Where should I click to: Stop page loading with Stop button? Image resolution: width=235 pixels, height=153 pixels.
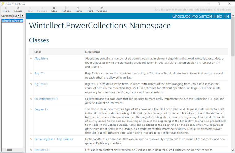(x=54, y=10)
